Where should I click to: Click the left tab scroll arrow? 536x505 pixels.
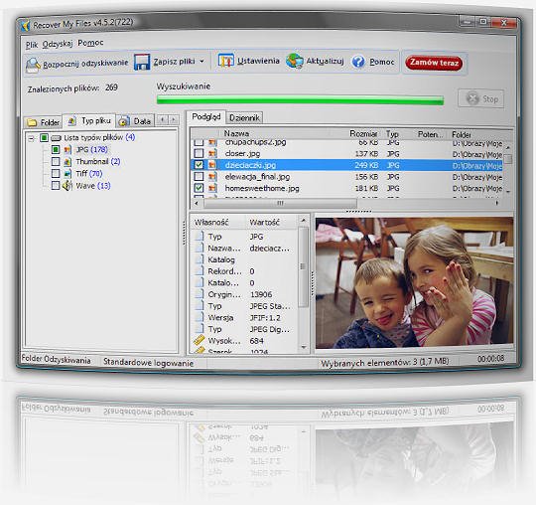[x=163, y=120]
